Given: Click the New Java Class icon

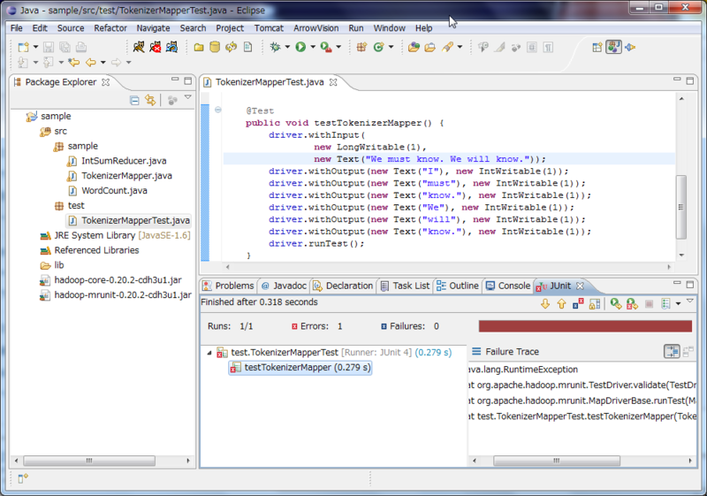Looking at the screenshot, I should 379,47.
